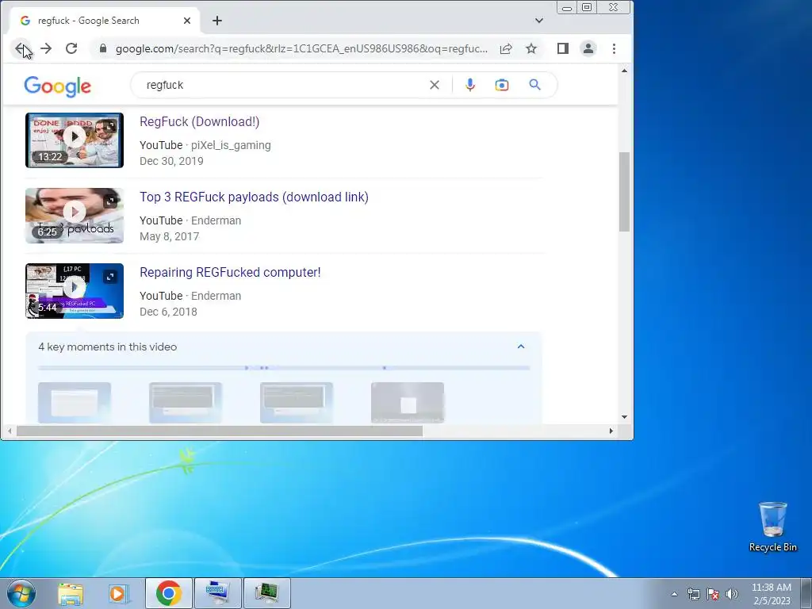Open network tray icon
812x609 pixels.
pos(693,594)
